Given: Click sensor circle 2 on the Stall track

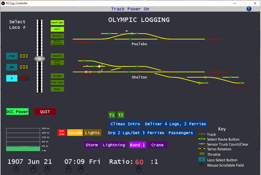Looking at the screenshot, I should pos(99,66).
